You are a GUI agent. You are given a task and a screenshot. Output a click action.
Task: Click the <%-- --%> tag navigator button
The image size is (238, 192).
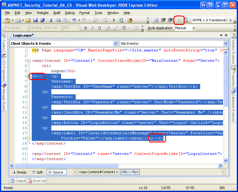click(130, 172)
